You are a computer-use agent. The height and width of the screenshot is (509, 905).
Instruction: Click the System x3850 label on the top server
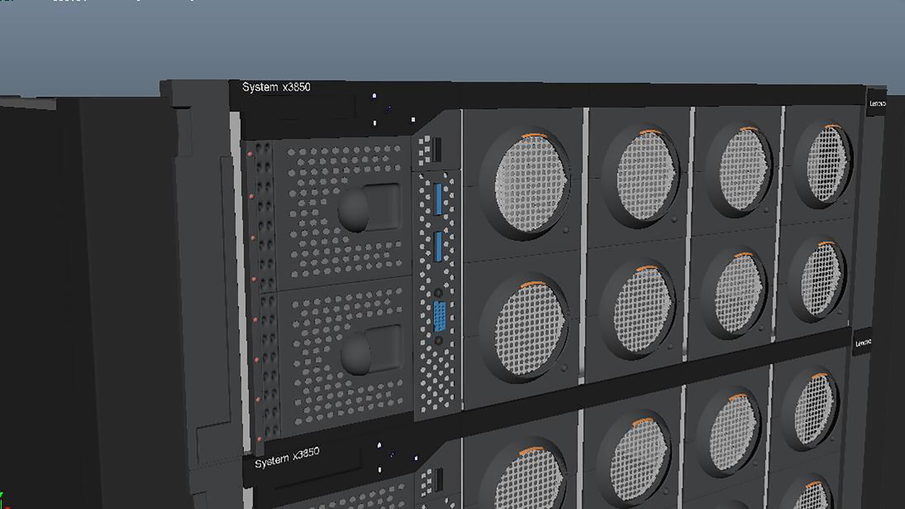click(x=278, y=87)
